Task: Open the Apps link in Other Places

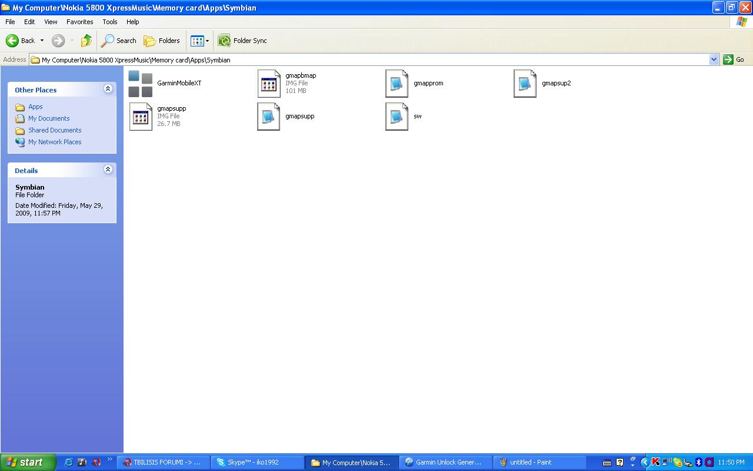Action: pos(35,107)
